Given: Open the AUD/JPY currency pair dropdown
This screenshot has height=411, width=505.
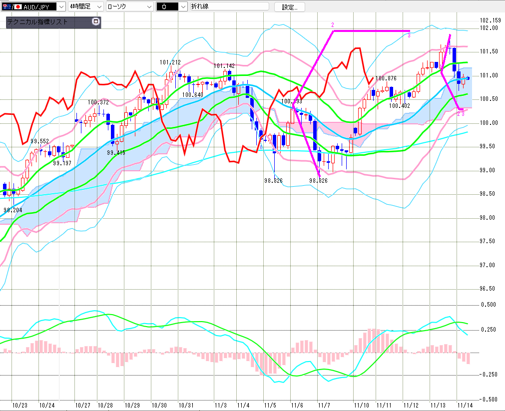Looking at the screenshot, I should [x=60, y=6].
